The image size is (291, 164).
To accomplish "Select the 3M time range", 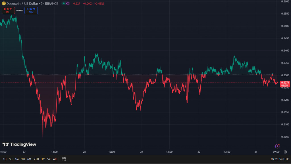I will click(x=23, y=159).
